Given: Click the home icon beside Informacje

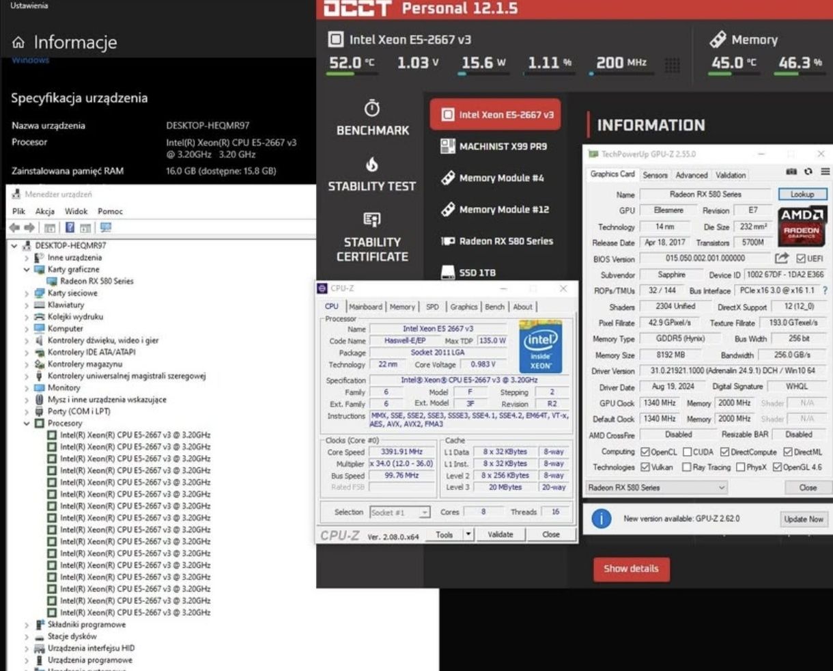Looking at the screenshot, I should pos(18,43).
